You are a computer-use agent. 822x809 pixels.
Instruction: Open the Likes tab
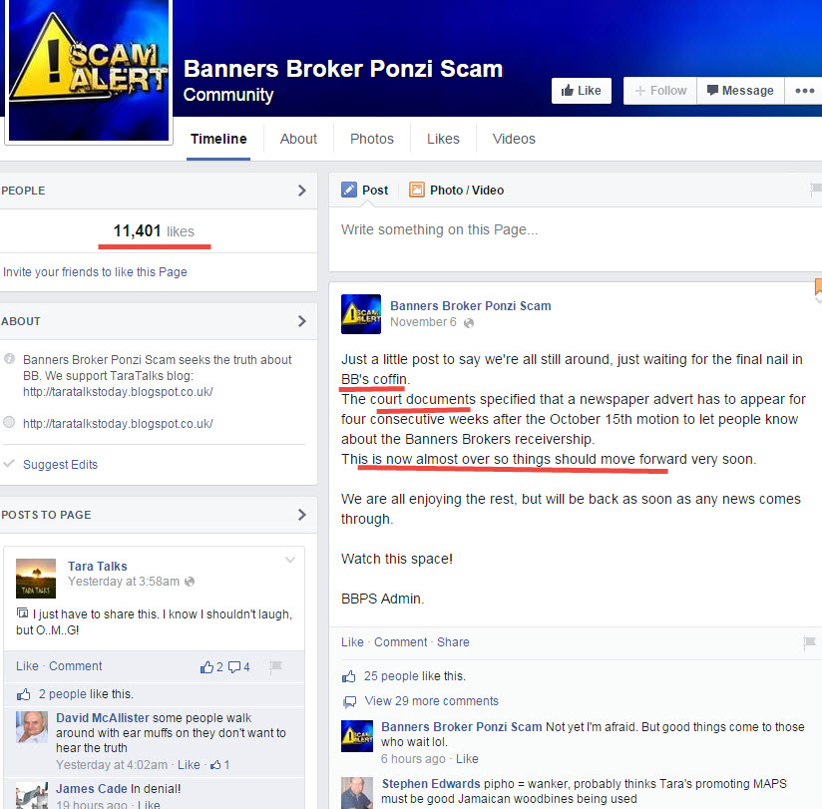tap(443, 139)
